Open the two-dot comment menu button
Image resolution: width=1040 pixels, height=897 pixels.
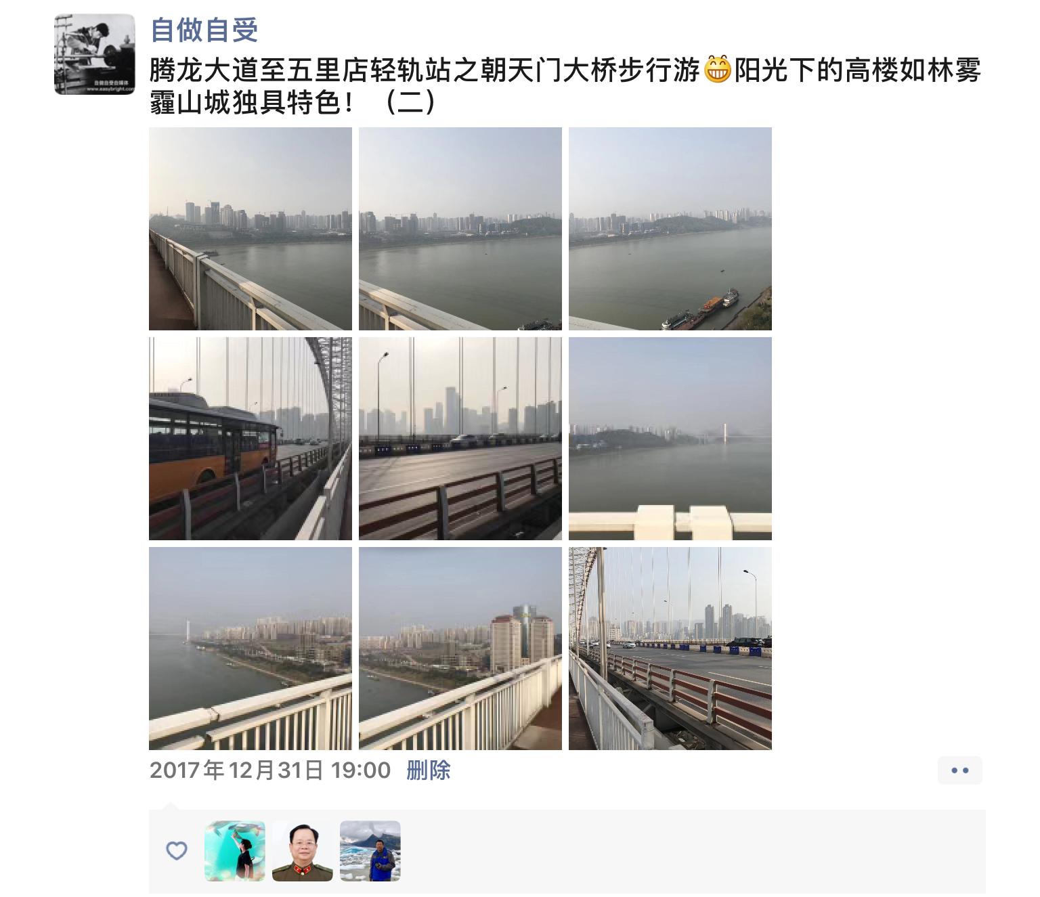960,770
